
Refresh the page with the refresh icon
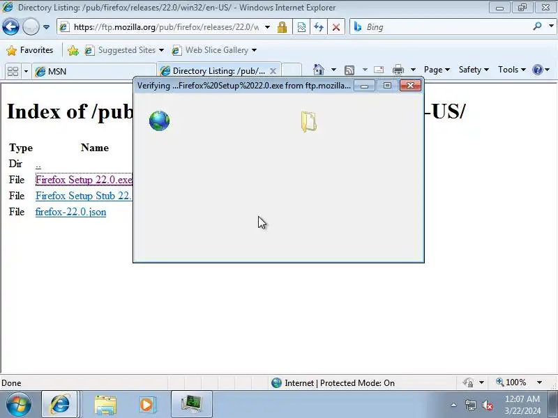pos(319,27)
